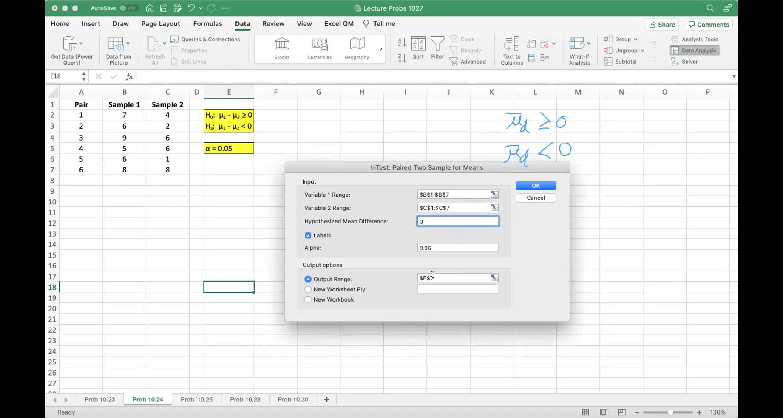Click the Share button
The width and height of the screenshot is (783, 418).
tap(662, 25)
